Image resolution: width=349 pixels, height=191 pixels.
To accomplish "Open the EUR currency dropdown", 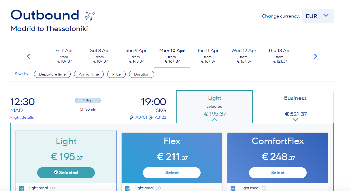I will pos(318,16).
